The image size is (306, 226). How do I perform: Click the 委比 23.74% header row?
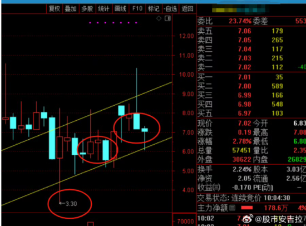[251, 21]
